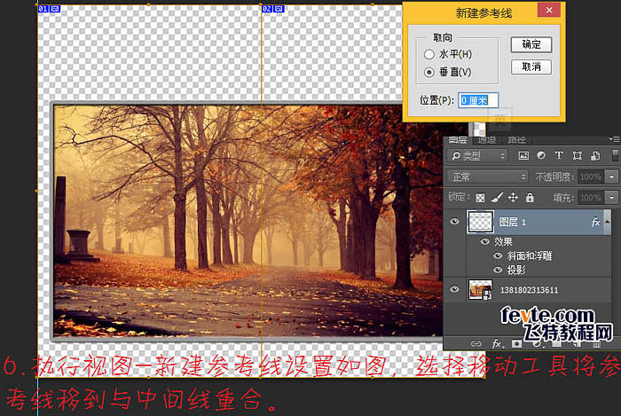Image resolution: width=621 pixels, height=416 pixels.
Task: Filter layers by smart object icon
Action: click(x=595, y=156)
